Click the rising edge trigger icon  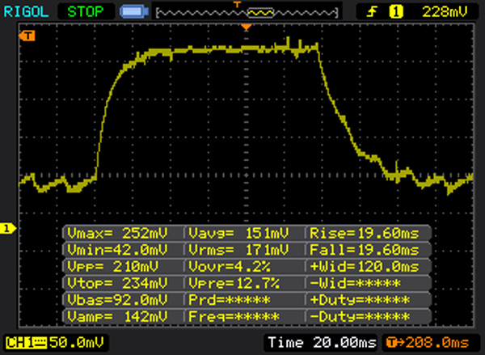tap(372, 12)
